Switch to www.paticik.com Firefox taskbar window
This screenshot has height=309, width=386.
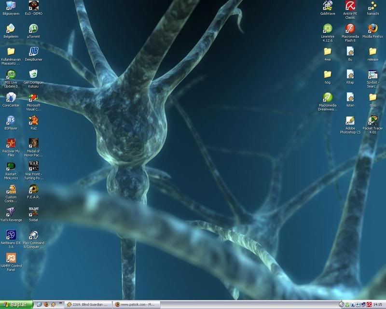tap(137, 305)
